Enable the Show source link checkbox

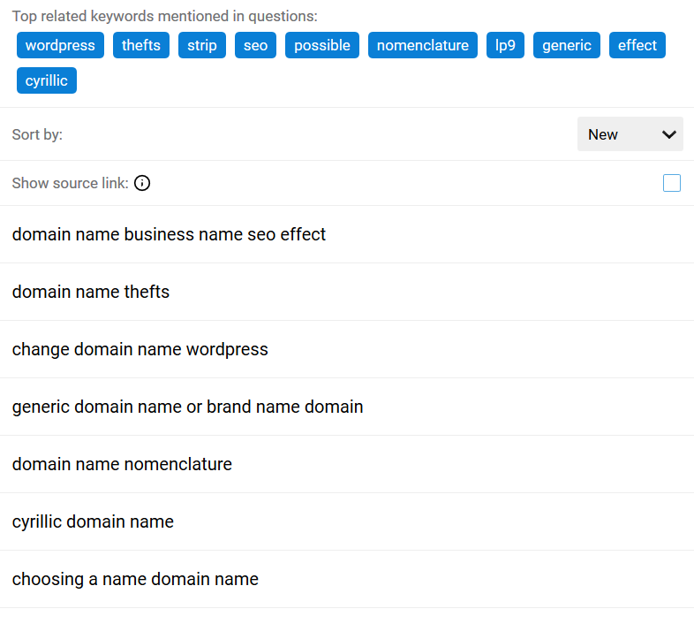point(671,183)
